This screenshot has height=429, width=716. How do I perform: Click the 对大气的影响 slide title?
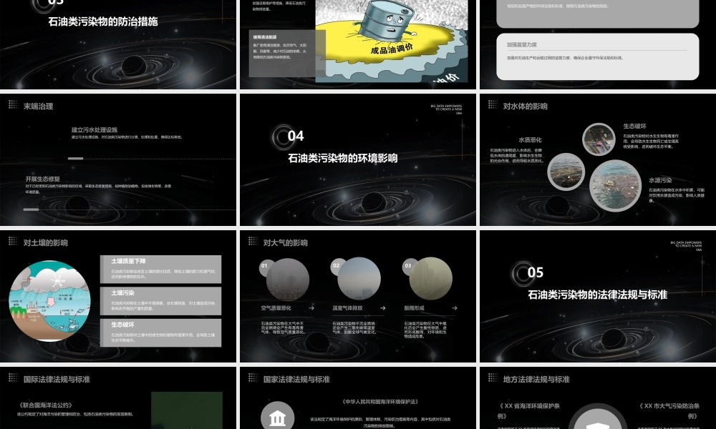click(x=286, y=243)
